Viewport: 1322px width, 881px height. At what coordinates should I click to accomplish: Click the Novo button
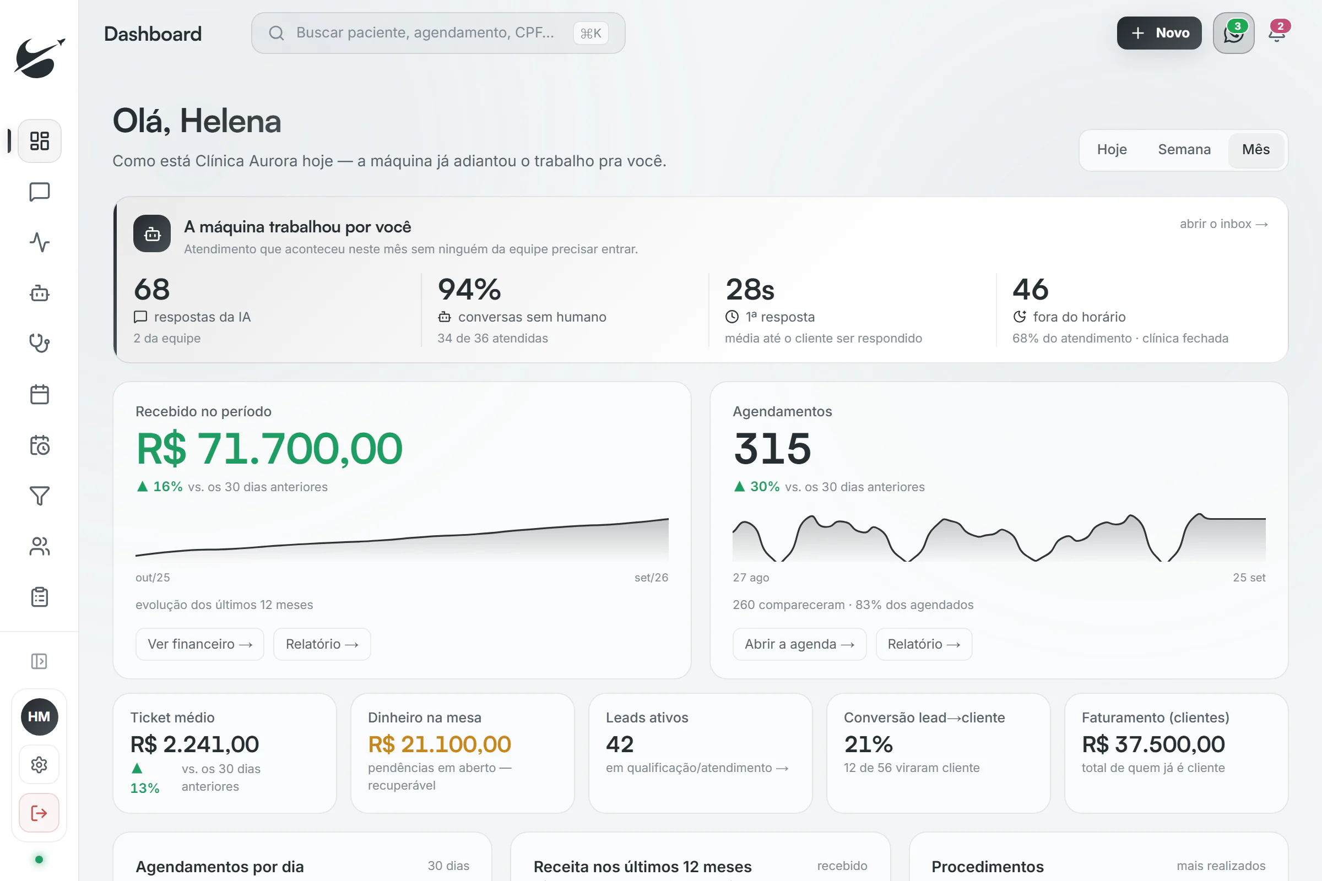click(x=1159, y=33)
